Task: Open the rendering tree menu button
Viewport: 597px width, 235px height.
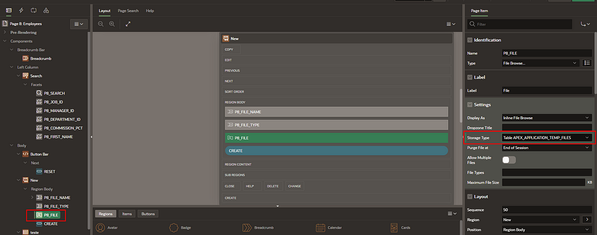Action: 79,24
